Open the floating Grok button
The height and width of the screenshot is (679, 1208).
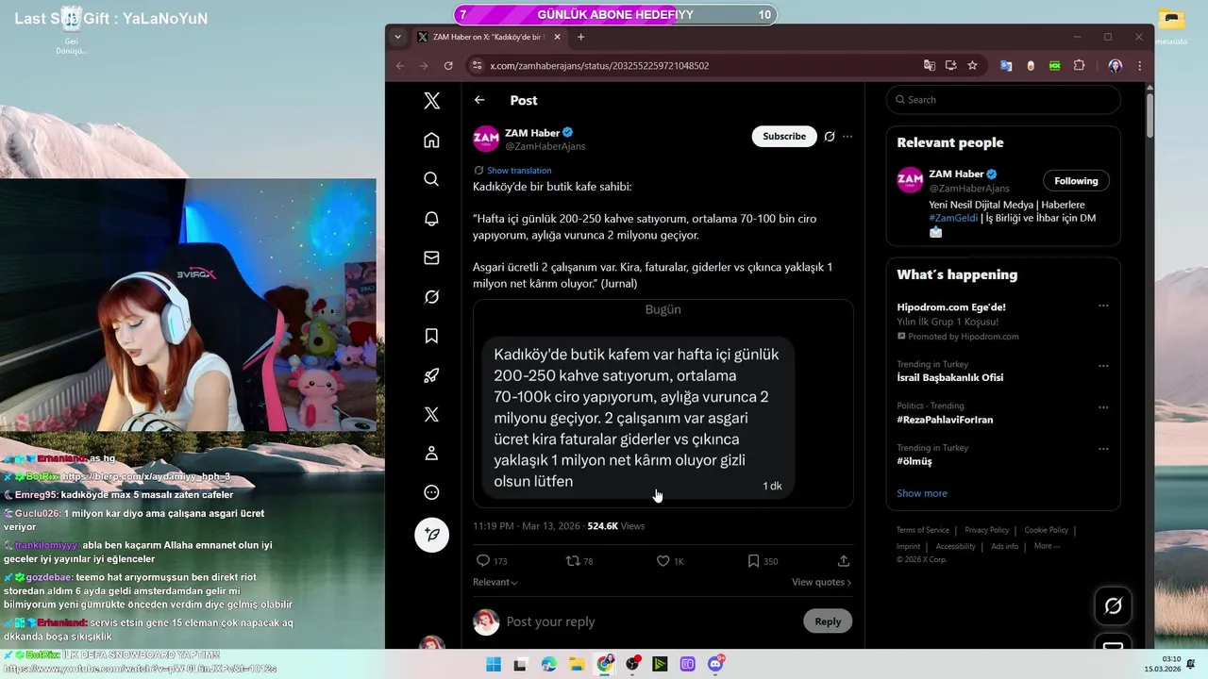(x=1113, y=606)
